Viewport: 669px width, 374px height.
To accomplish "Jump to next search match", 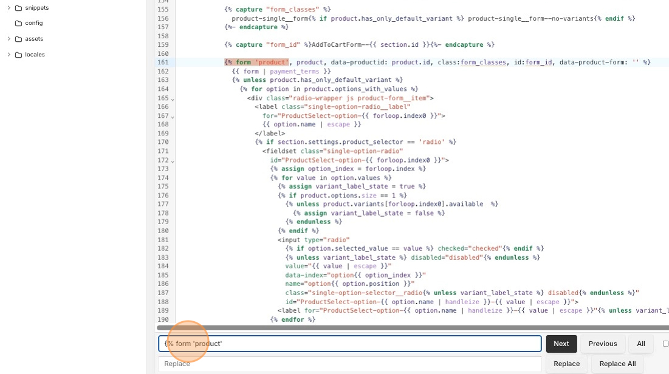I will point(561,344).
